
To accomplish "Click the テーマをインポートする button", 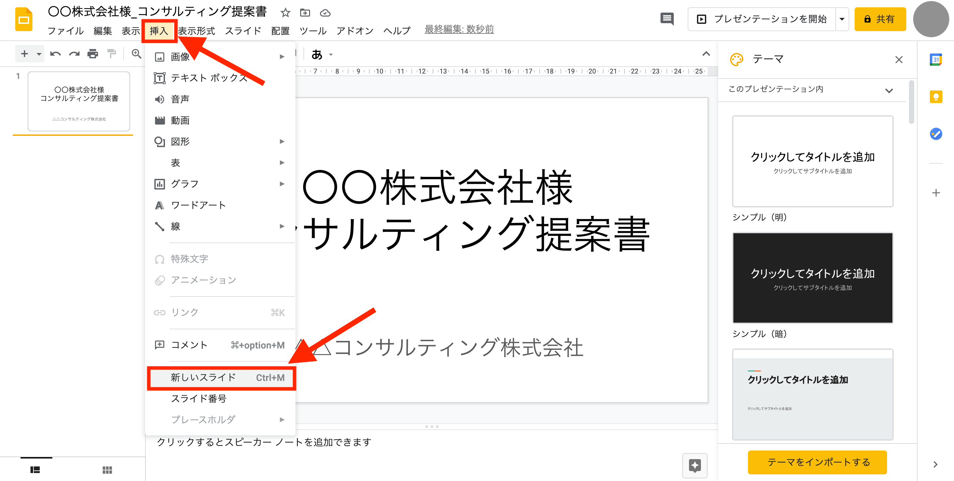I will pyautogui.click(x=817, y=462).
